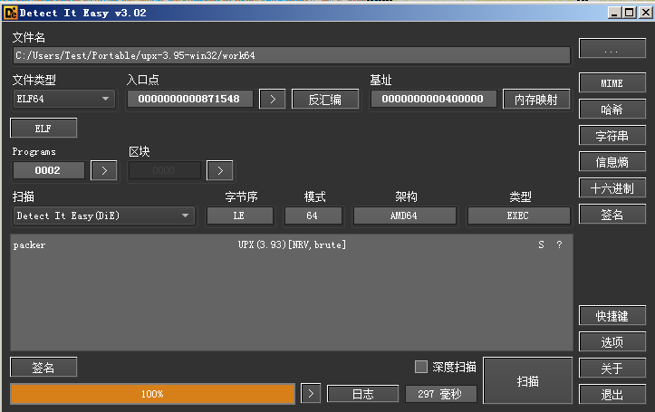This screenshot has height=412, width=655.
Task: Open the 内存映射 memory map button
Action: (536, 99)
